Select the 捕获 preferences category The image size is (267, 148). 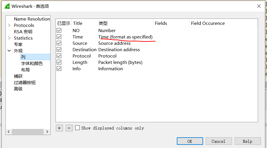pyautogui.click(x=18, y=76)
